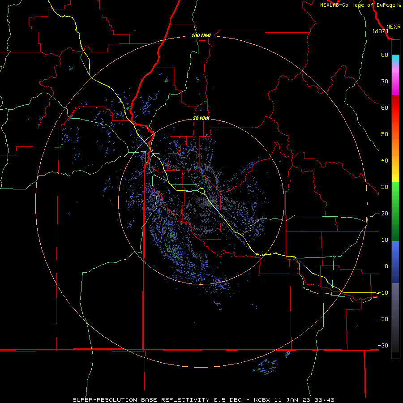Click the dBZ units label above the color scale
Screen dimensions: 403x403
(380, 31)
